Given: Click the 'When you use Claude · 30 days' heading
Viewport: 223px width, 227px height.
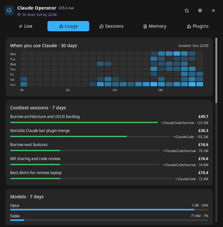Looking at the screenshot, I should pyautogui.click(x=44, y=46).
